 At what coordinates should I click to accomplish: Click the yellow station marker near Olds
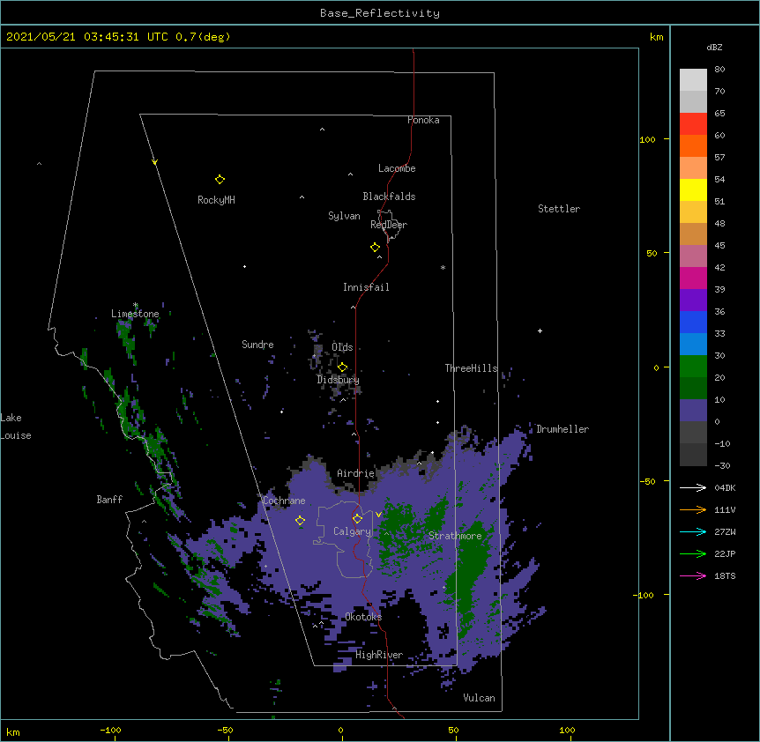342,367
